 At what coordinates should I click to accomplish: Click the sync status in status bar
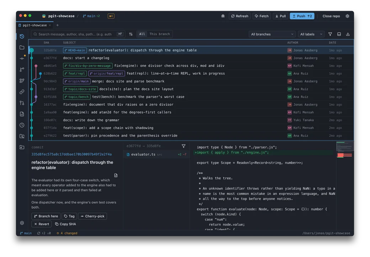[44, 233]
